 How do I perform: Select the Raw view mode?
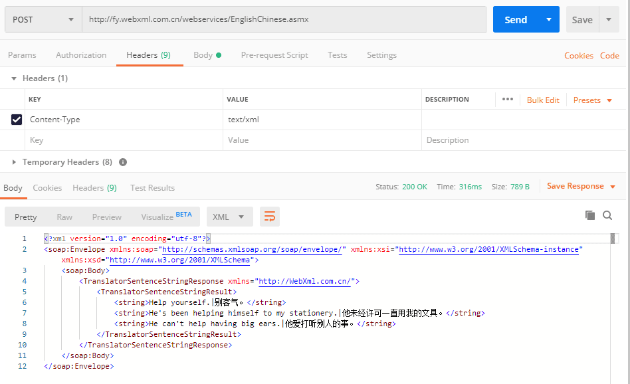click(64, 217)
